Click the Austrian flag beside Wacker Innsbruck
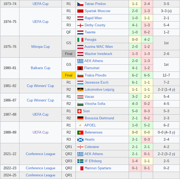Viewport: 181px width, 179px height. [80, 54]
